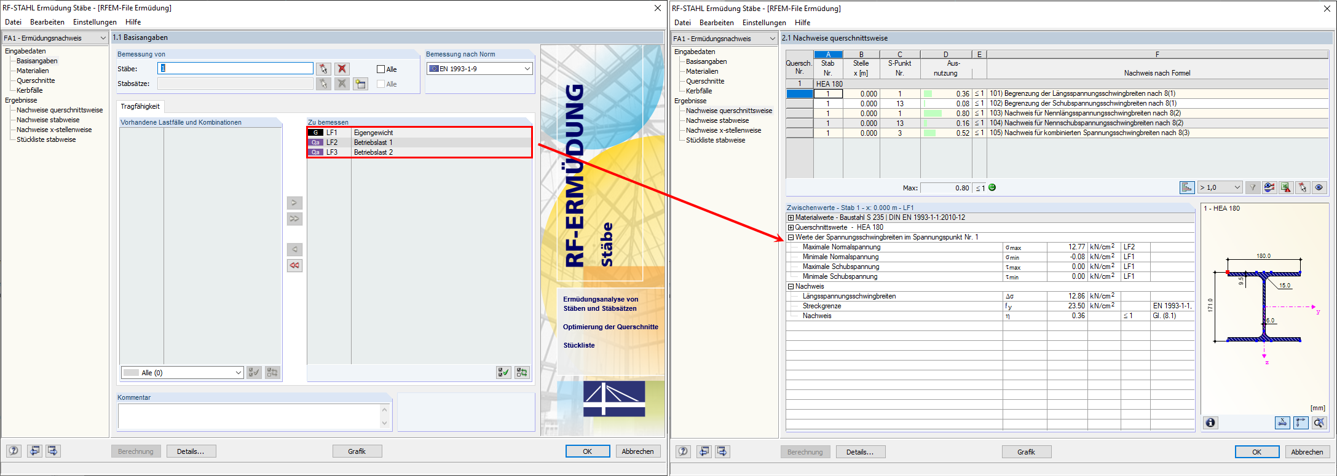This screenshot has height=476, width=1337.
Task: Confirm with OK in left window
Action: click(x=588, y=451)
